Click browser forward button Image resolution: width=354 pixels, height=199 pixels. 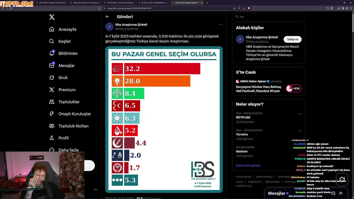pos(7,8)
